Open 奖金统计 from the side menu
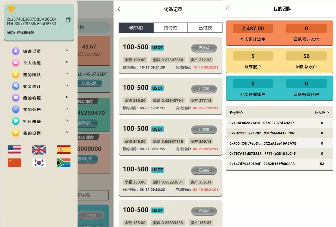This screenshot has width=336, height=227. click(32, 87)
